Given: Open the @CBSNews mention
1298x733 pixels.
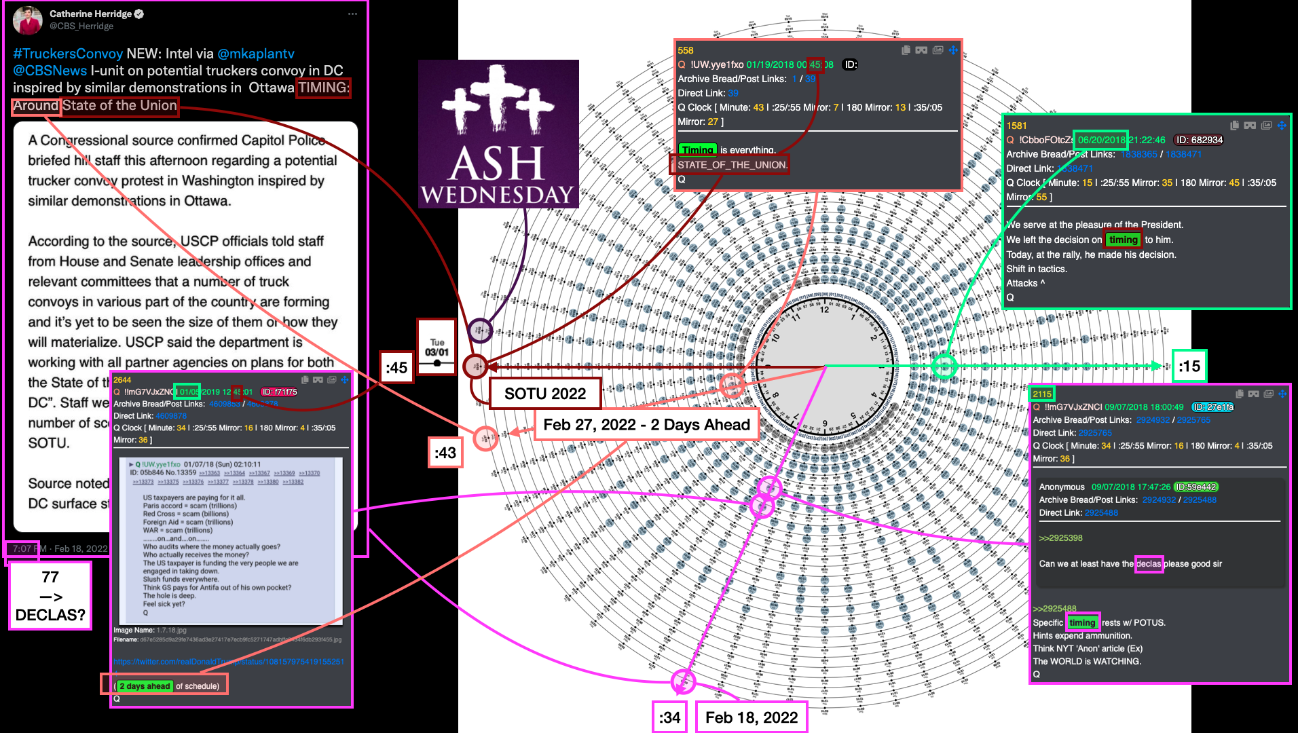Looking at the screenshot, I should (50, 71).
